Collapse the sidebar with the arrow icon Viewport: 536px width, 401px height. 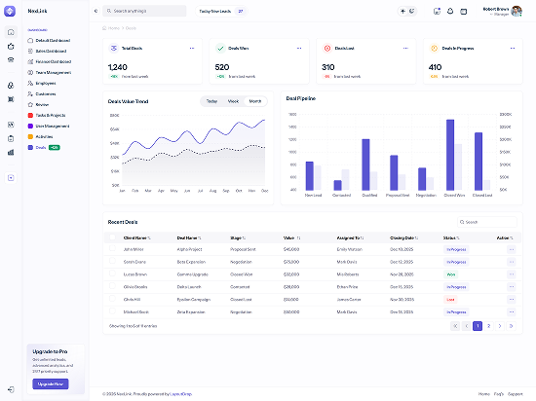(96, 11)
